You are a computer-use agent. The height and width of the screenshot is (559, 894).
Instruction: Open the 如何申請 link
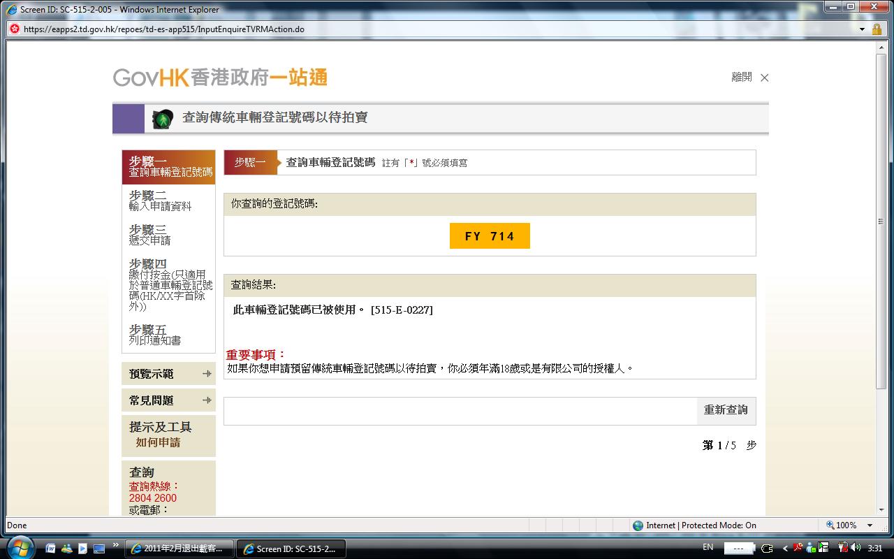(158, 442)
